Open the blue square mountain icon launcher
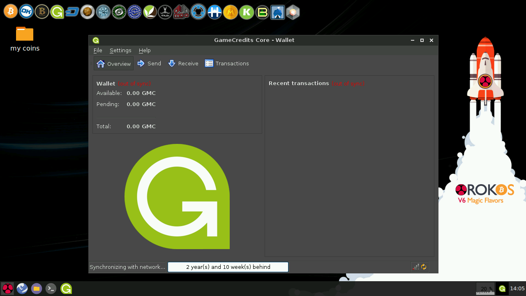526x296 pixels. click(x=277, y=12)
